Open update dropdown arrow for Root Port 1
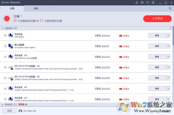The image size is (174, 115). click(168, 88)
